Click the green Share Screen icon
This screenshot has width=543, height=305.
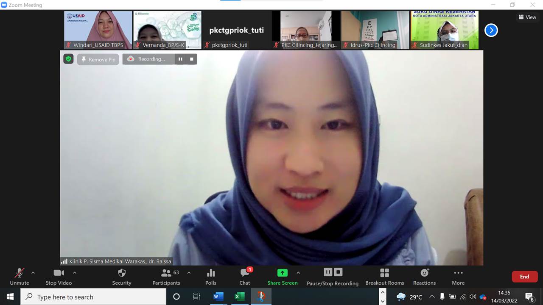pyautogui.click(x=282, y=273)
